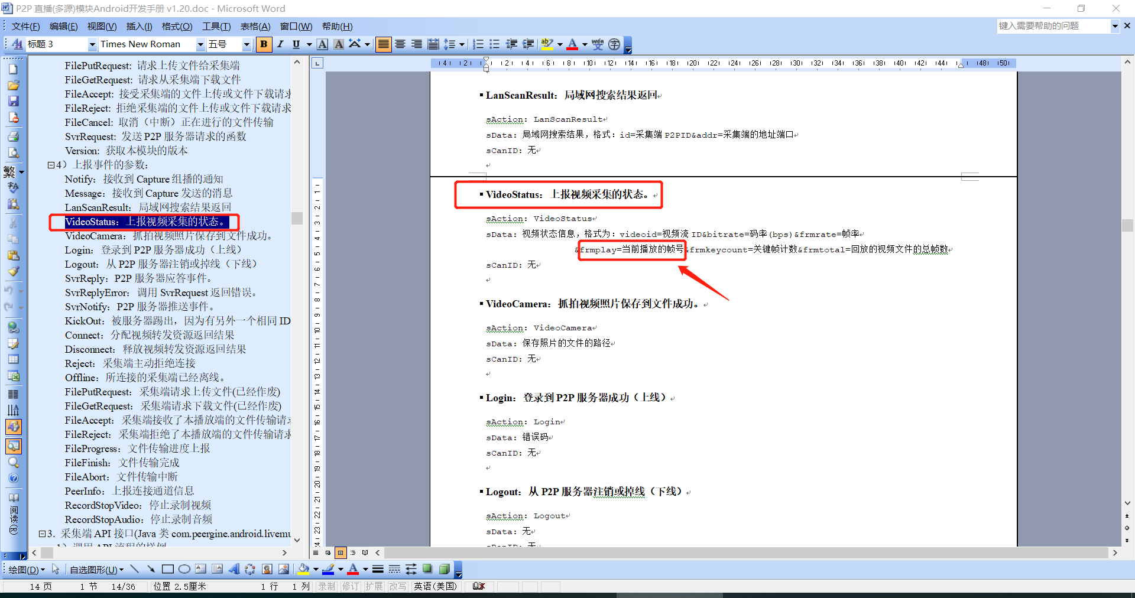Apply red font color in formatting toolbar
The image size is (1135, 598).
point(572,44)
